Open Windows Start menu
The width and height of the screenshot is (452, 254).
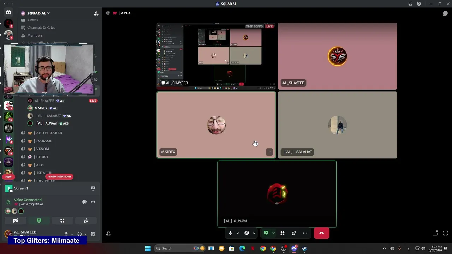point(148,248)
